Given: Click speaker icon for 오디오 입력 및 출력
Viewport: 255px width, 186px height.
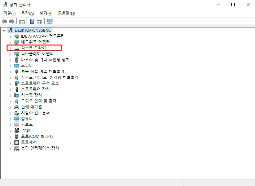Looking at the screenshot, I should (16, 101).
